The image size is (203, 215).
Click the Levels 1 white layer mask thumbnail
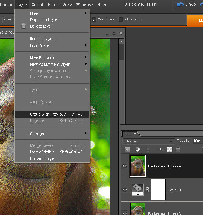point(158,190)
